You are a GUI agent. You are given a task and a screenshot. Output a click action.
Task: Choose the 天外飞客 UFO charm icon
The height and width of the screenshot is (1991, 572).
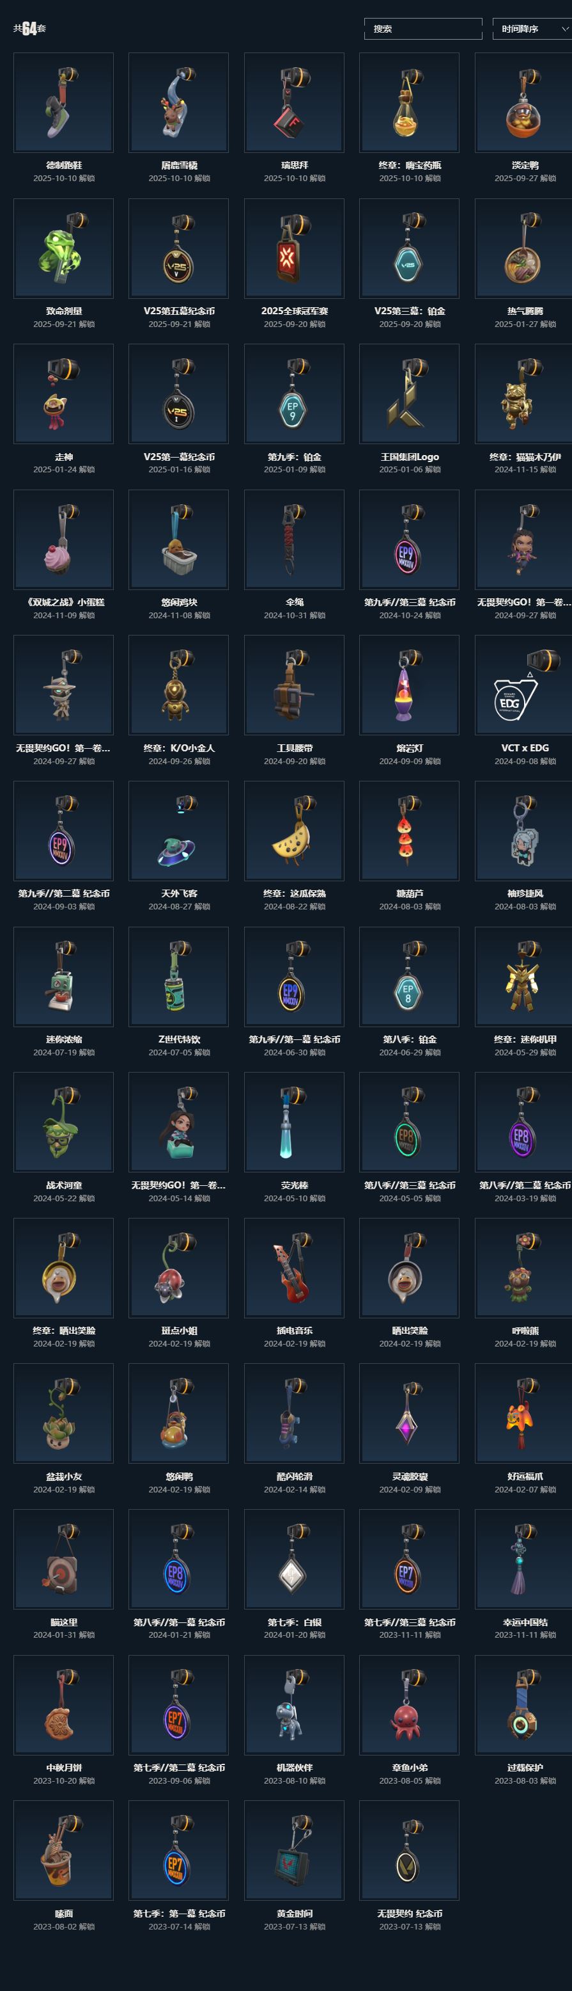coord(178,831)
